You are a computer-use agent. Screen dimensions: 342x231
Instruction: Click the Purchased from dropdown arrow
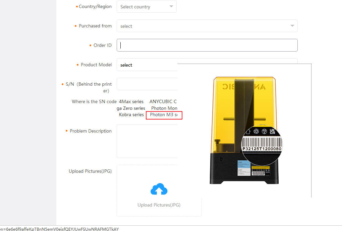292,26
